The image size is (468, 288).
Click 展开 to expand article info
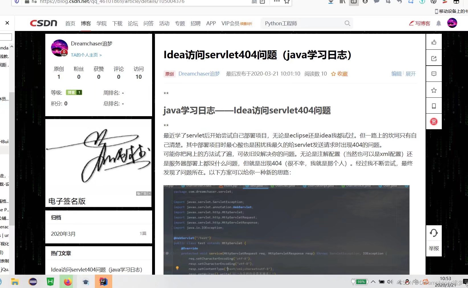pos(410,74)
